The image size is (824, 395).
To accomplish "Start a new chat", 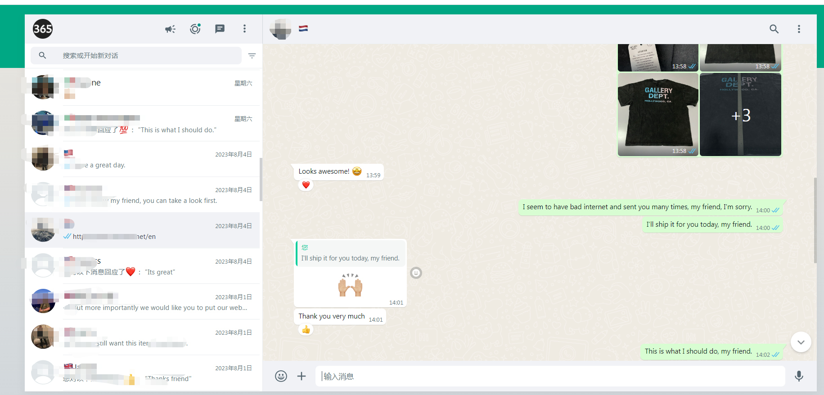I will click(x=220, y=29).
